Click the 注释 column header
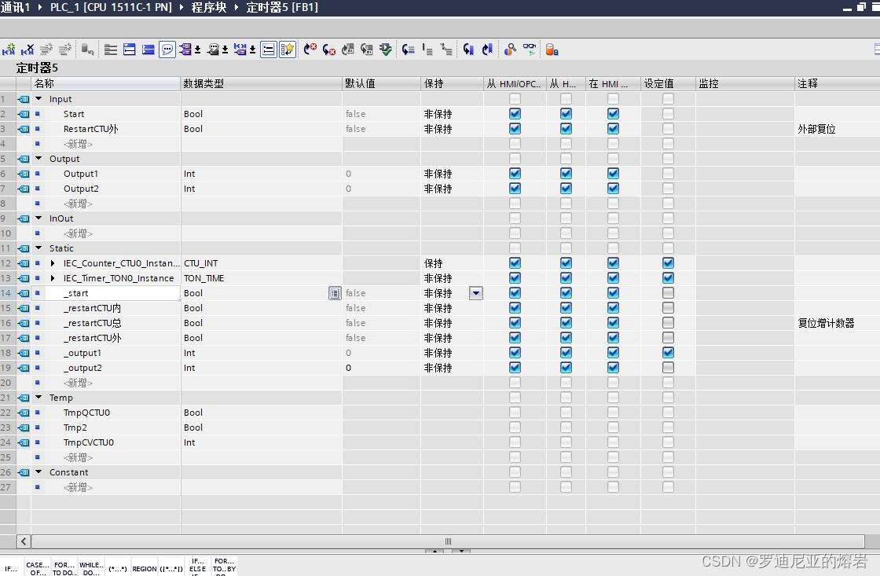This screenshot has height=576, width=880. [837, 83]
